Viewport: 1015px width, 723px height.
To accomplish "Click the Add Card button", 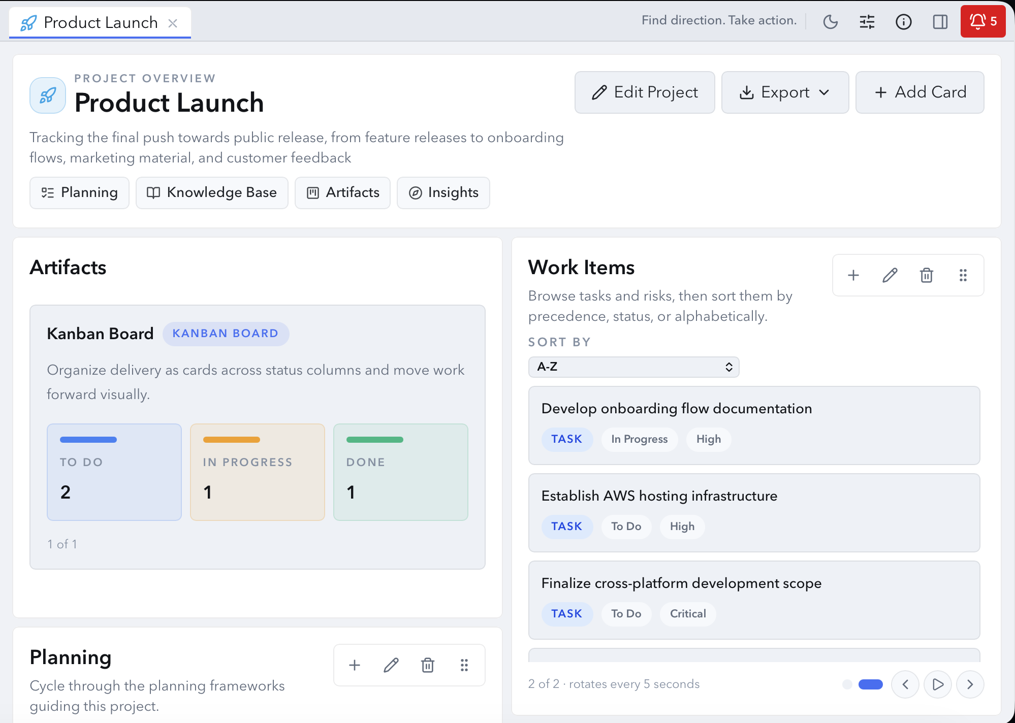I will [x=920, y=92].
